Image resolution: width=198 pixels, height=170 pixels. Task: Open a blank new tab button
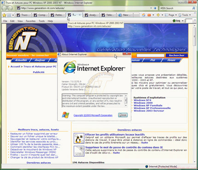[136, 15]
